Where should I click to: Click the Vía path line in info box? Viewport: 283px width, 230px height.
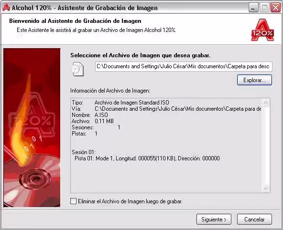pos(166,109)
